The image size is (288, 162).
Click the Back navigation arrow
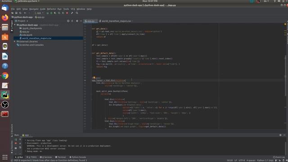(25, 13)
